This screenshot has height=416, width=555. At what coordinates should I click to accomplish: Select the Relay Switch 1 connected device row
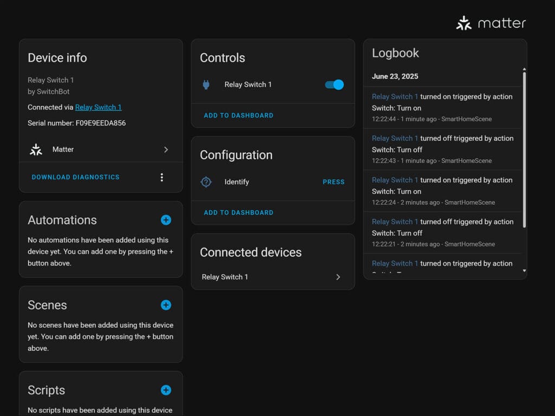pyautogui.click(x=273, y=277)
